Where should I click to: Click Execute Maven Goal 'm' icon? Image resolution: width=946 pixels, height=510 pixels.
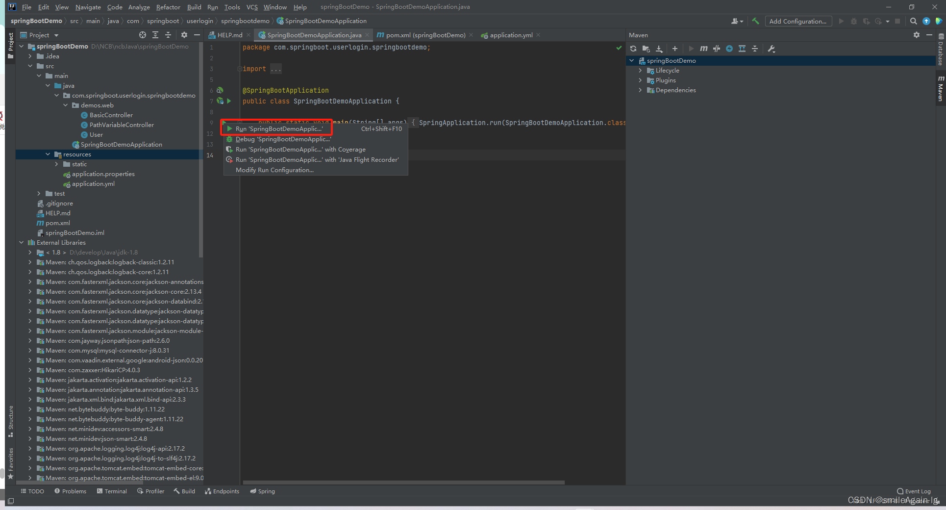(x=704, y=49)
